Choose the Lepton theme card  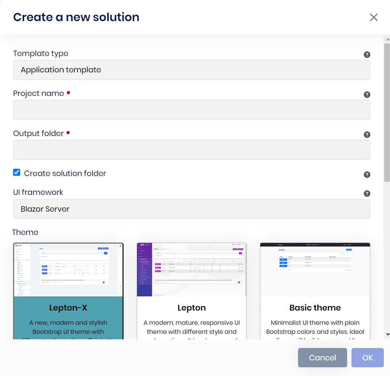click(x=192, y=316)
